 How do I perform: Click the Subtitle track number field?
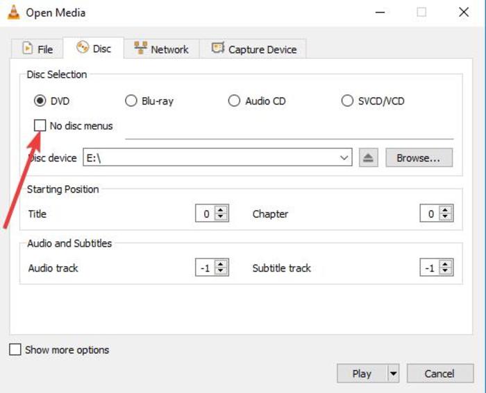pyautogui.click(x=430, y=268)
